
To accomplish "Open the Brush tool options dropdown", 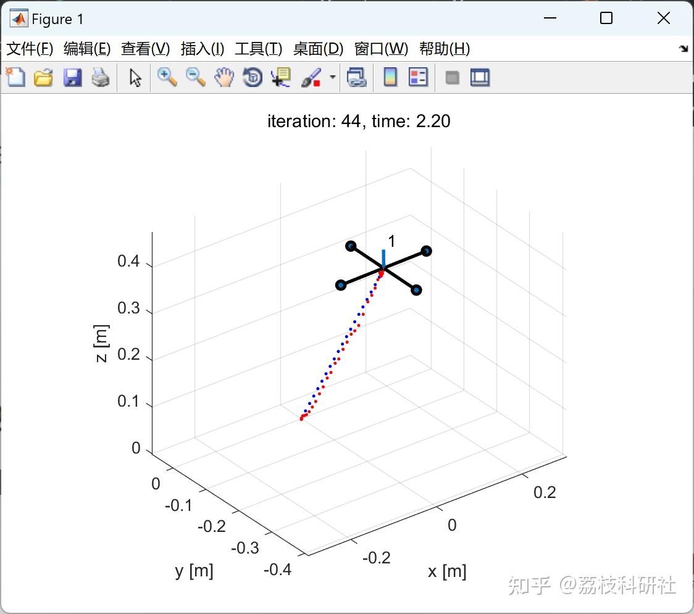I will click(x=332, y=77).
